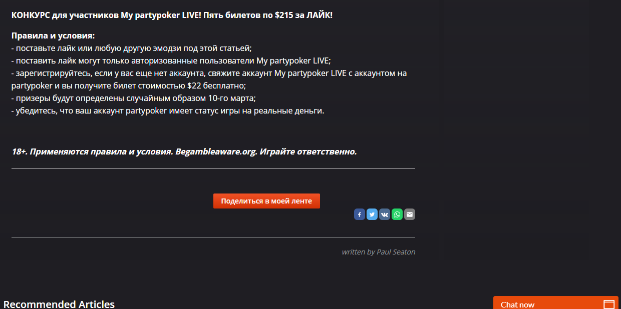The image size is (621, 309).
Task: Share the article by email icon
Action: [x=410, y=214]
